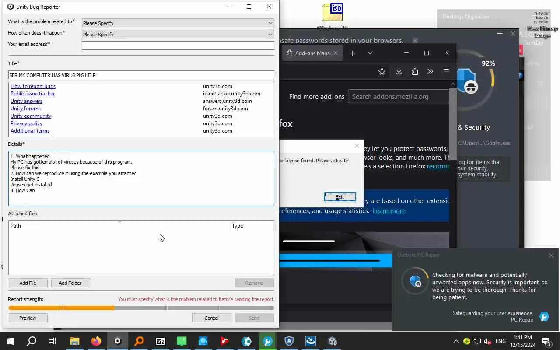
Task: Open the blue boat-like taskbar app
Action: click(310, 341)
